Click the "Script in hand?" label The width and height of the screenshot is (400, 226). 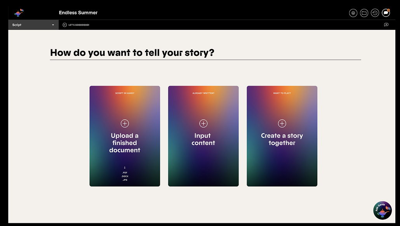pyautogui.click(x=125, y=93)
